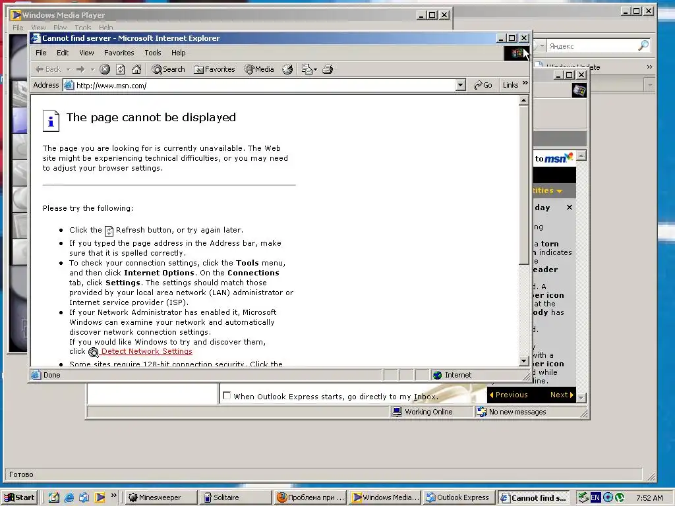
Task: Expand the toolbar chevron in background browser
Action: click(x=649, y=67)
